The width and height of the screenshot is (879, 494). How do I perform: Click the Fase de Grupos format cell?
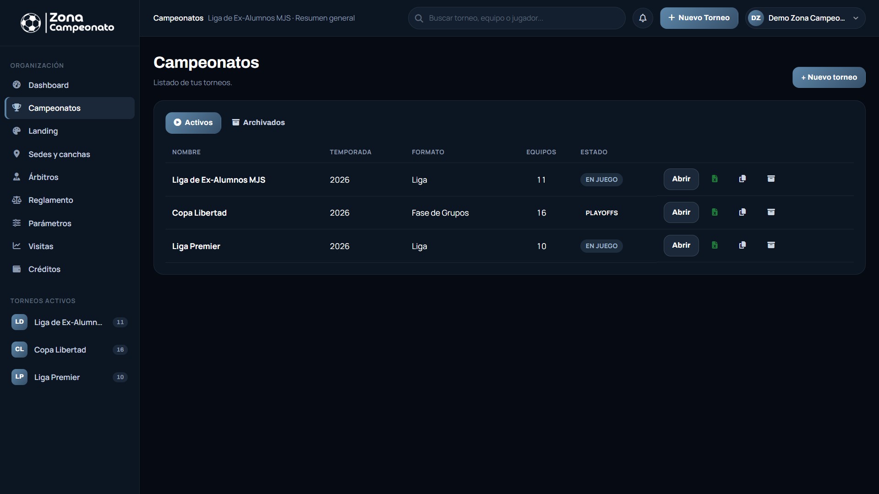point(440,213)
